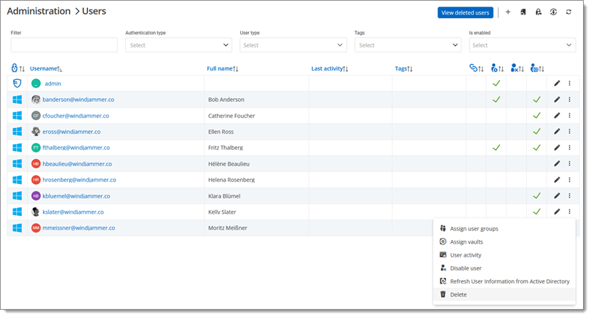Viewport: 591px width, 317px height.
Task: Click in the Filter text field
Action: click(64, 45)
